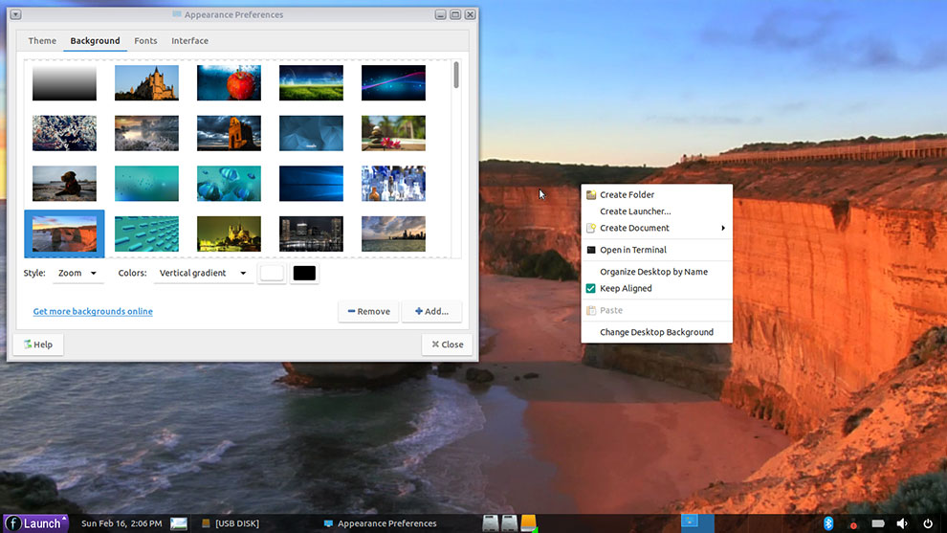947x533 pixels.
Task: Open the black color swatch
Action: (304, 273)
